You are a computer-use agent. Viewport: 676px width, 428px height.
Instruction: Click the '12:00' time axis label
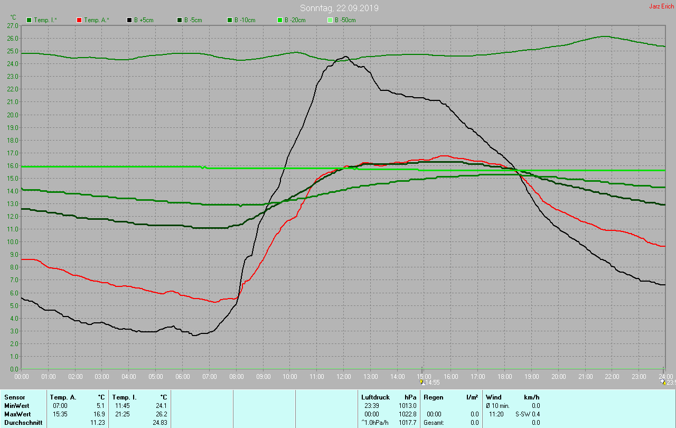coord(344,376)
